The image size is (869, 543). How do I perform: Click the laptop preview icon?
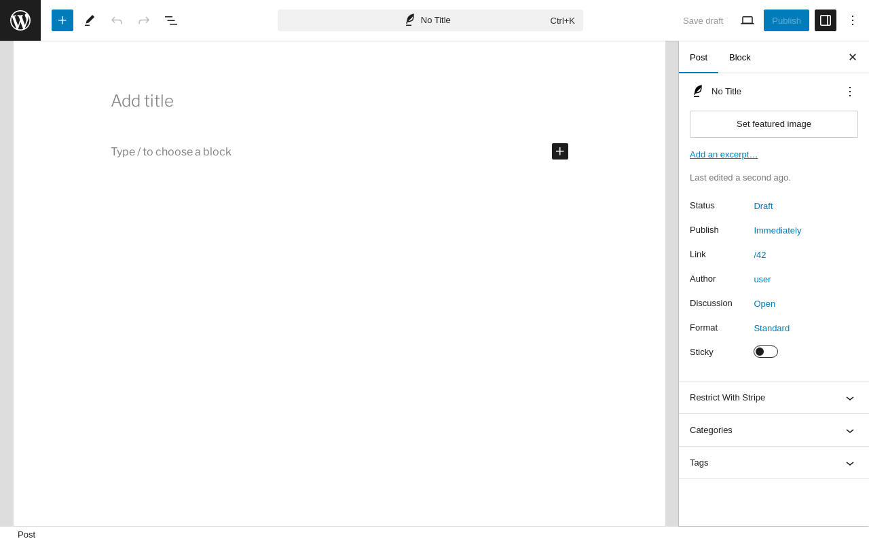(747, 20)
